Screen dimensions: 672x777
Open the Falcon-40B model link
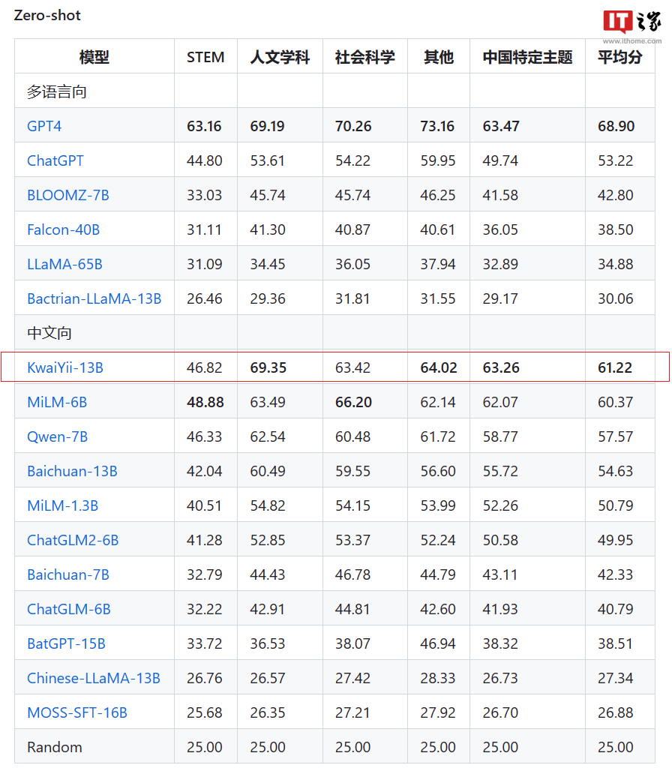point(63,229)
